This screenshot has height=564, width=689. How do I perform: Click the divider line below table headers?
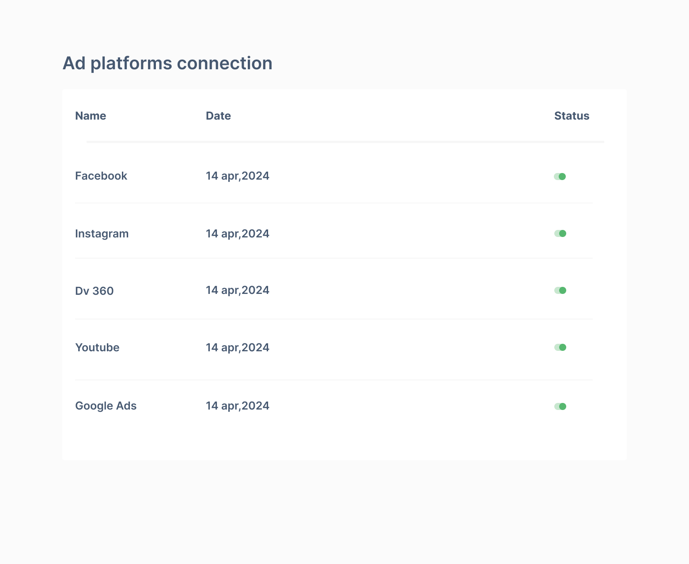point(345,142)
